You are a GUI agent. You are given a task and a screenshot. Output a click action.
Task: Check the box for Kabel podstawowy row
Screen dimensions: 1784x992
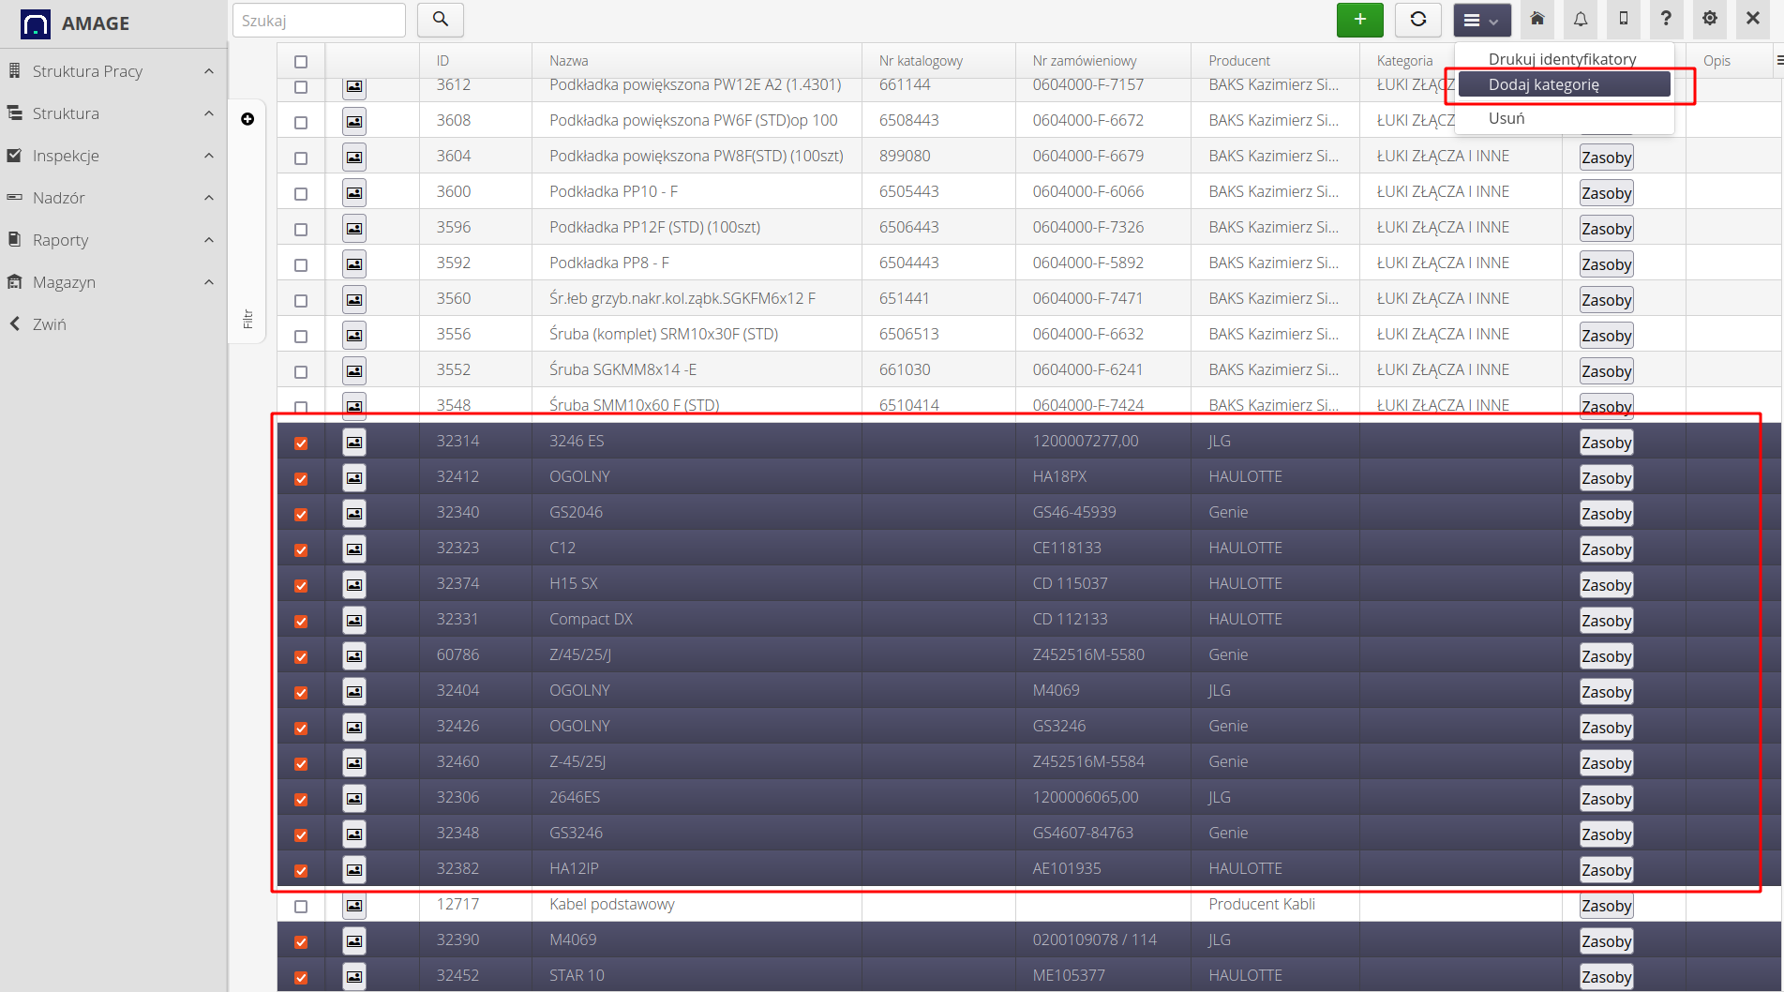pos(301,906)
